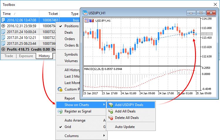Sort by the Type column header
Viewport: 220px width, 140px height.
point(70,14)
